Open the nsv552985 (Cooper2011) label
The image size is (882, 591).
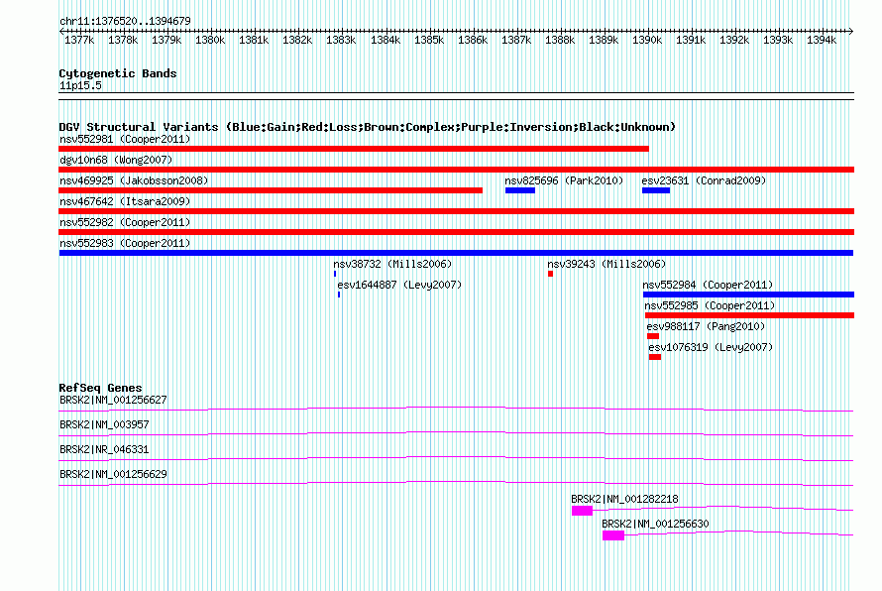pos(710,305)
